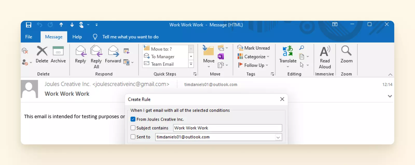415x165 pixels.
Task: Click Reply All
Action: click(96, 57)
